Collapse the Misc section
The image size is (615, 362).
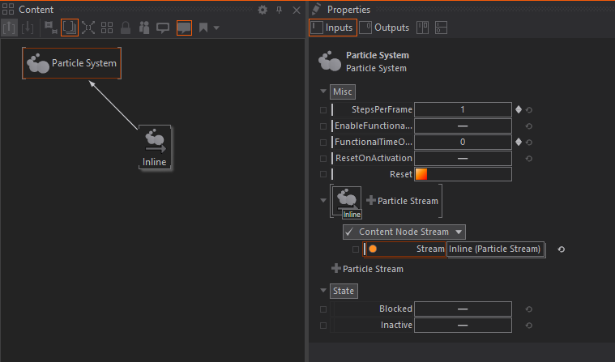point(324,92)
